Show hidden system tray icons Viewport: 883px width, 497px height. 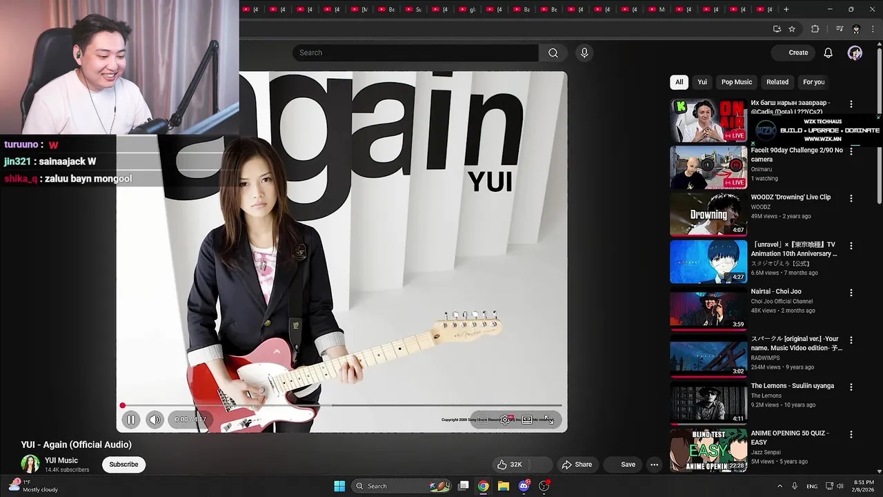click(x=780, y=486)
